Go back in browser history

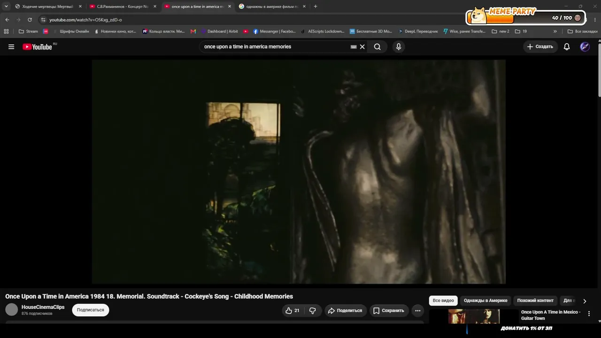point(7,20)
